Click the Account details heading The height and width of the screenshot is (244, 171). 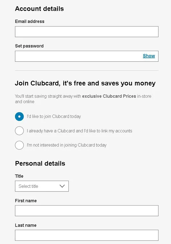(x=39, y=9)
